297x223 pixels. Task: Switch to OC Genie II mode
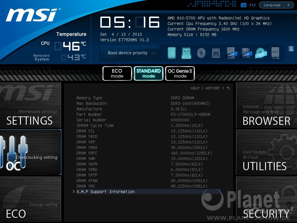[180, 73]
